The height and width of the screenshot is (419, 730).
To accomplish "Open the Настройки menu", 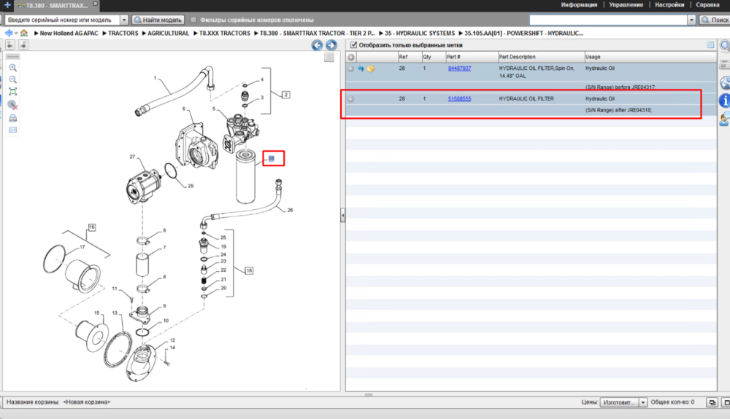I will (x=669, y=4).
